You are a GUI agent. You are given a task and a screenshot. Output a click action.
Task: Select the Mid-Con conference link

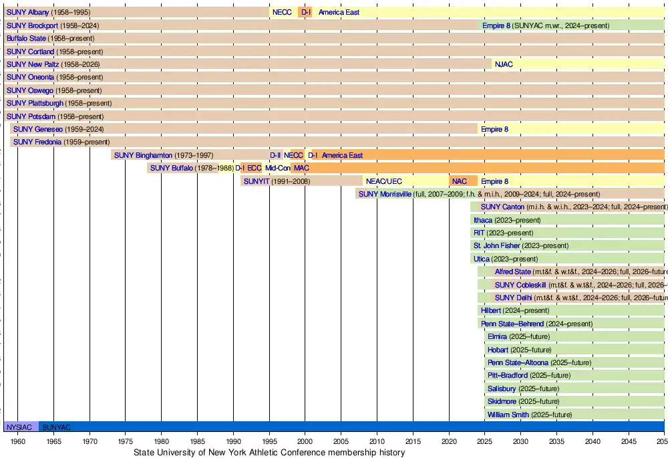[278, 168]
